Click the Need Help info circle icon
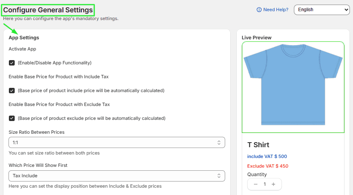 click(x=259, y=10)
